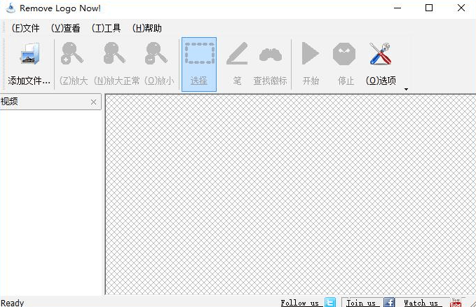Viewport: 476px width, 307px height.
Task: Open the Help (帮助) menu
Action: tap(147, 28)
